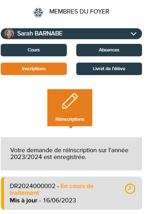The image size is (149, 214).
Task: Open the Cours section
Action: point(34,50)
